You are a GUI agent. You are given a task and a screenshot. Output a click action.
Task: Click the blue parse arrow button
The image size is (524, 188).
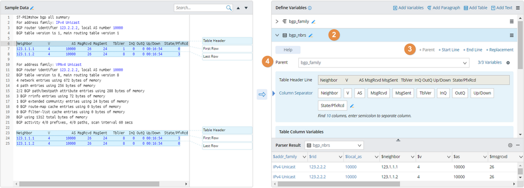(x=262, y=94)
